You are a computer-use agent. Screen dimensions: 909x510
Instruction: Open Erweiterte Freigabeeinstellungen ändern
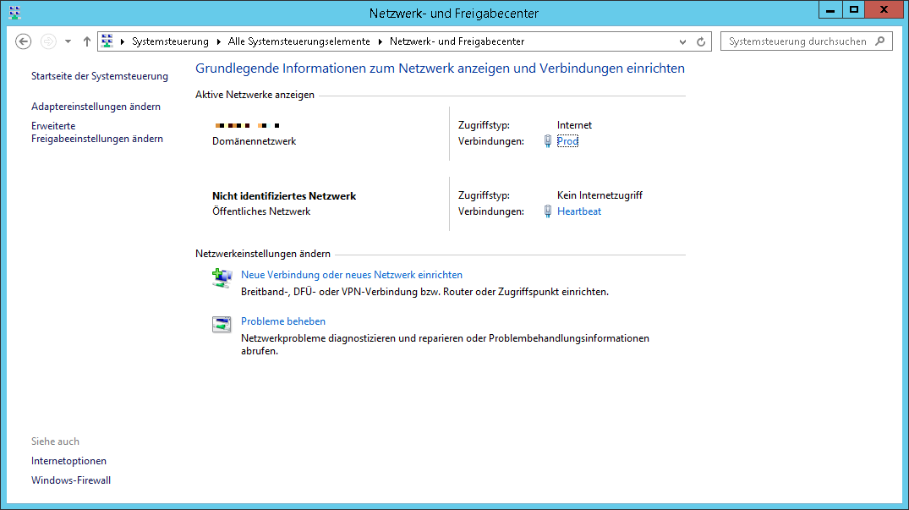(x=96, y=132)
